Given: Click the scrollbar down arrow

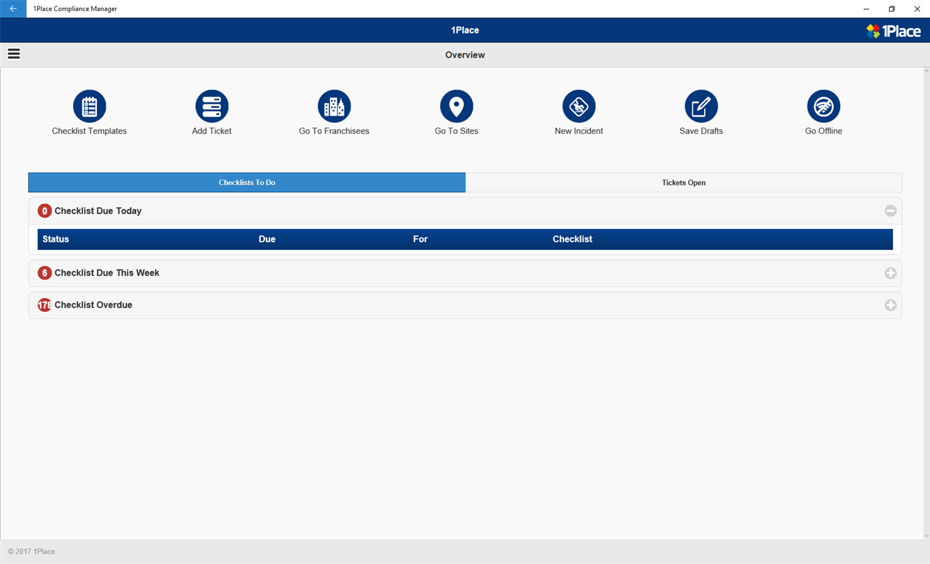Looking at the screenshot, I should (x=927, y=536).
